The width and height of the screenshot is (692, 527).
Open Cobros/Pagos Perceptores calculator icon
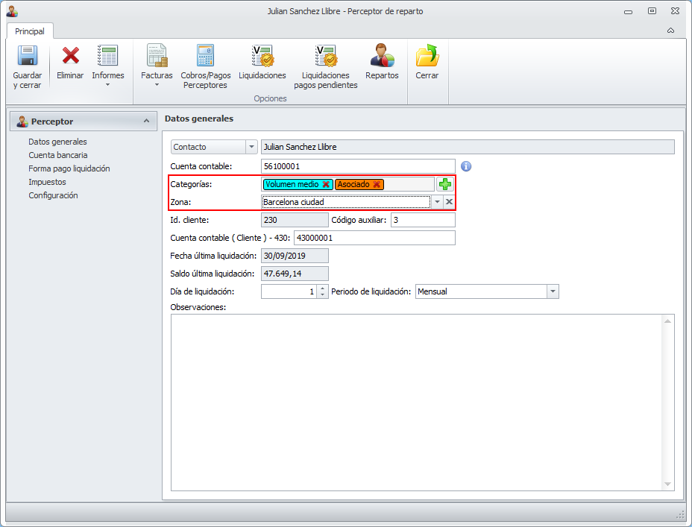[x=205, y=57]
